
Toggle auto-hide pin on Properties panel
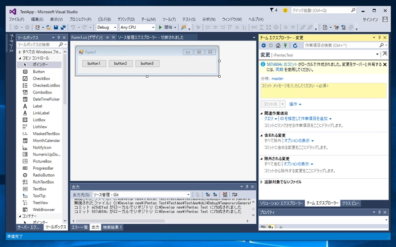click(x=379, y=212)
